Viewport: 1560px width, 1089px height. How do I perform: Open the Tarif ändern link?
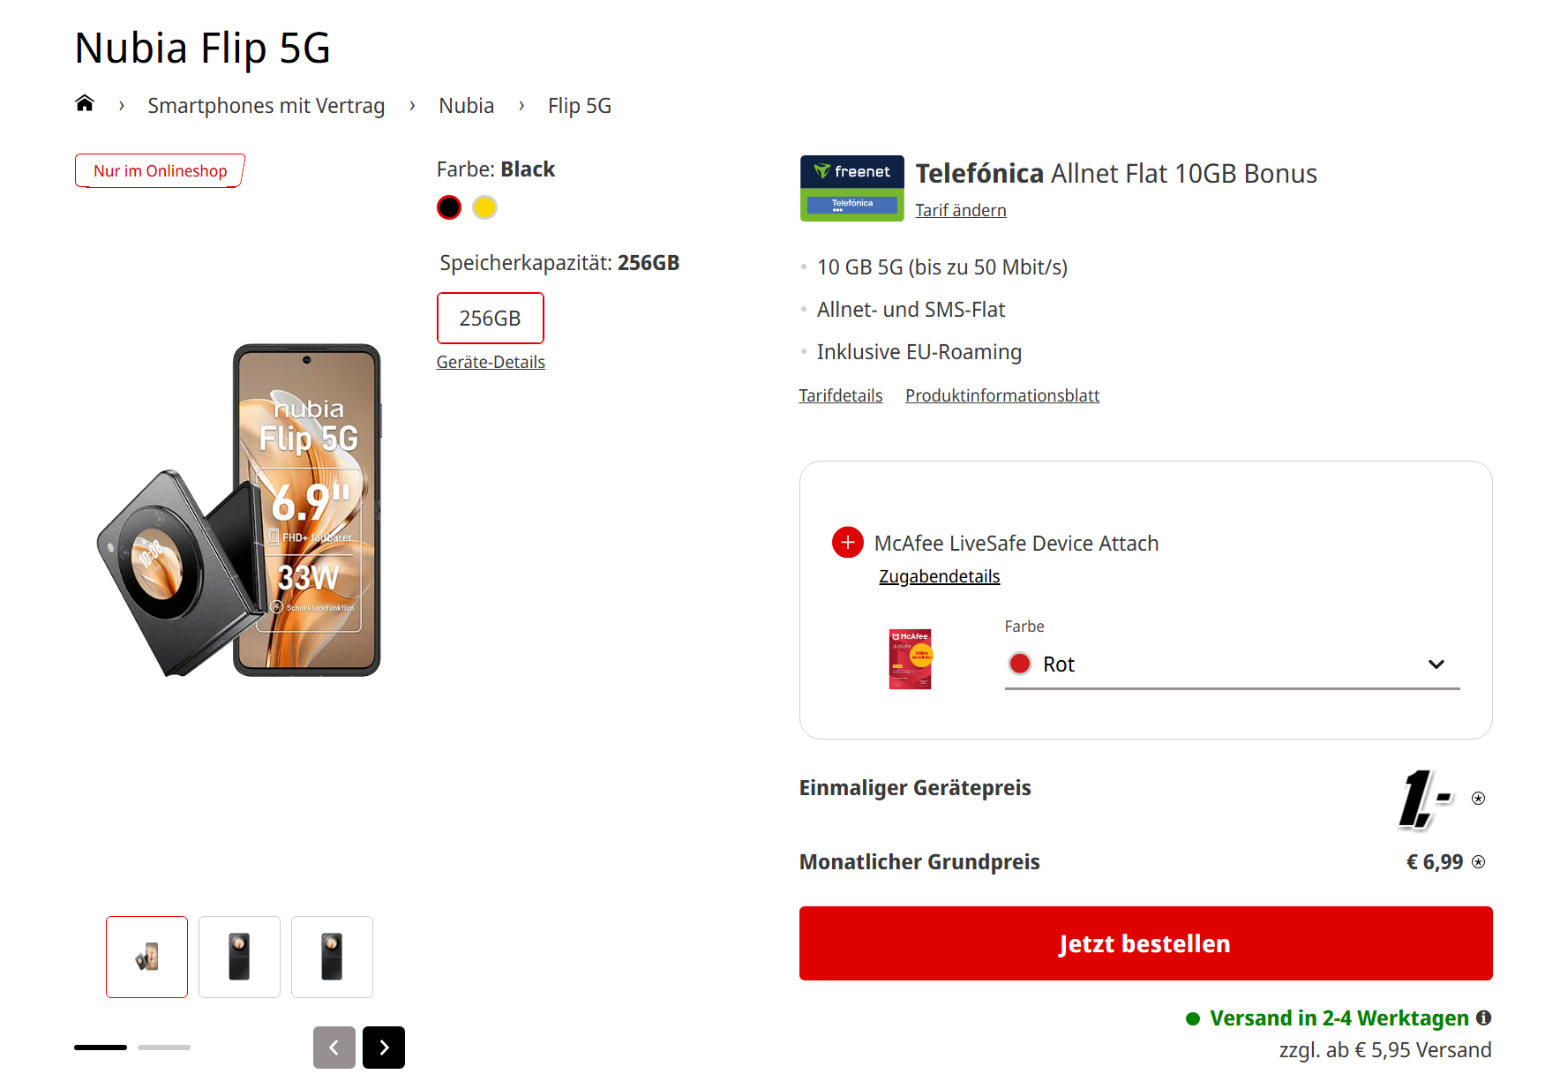click(x=960, y=210)
